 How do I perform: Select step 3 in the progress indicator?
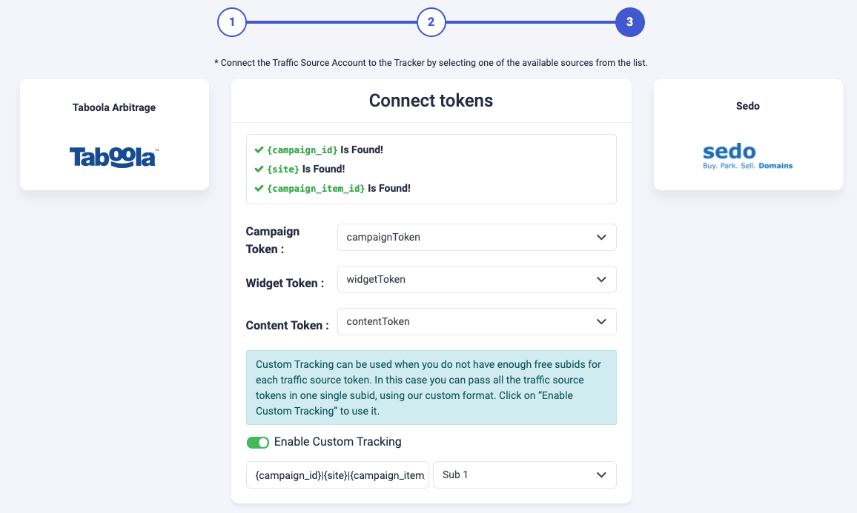click(630, 22)
